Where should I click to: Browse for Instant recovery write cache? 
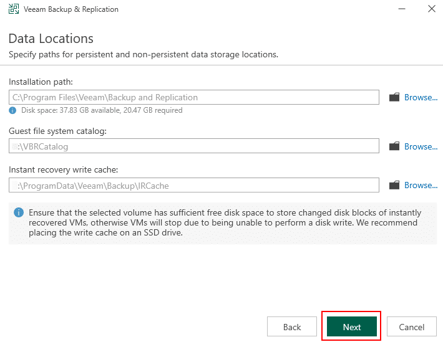[x=421, y=185]
